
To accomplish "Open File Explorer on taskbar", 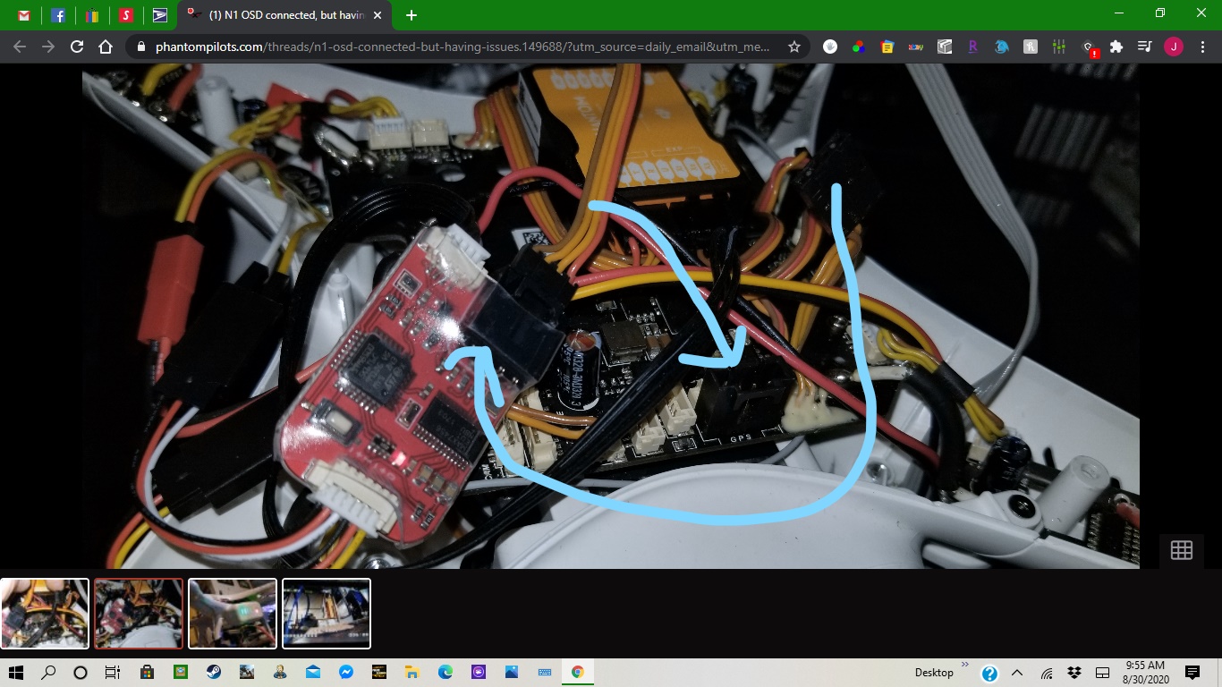I will 412,672.
